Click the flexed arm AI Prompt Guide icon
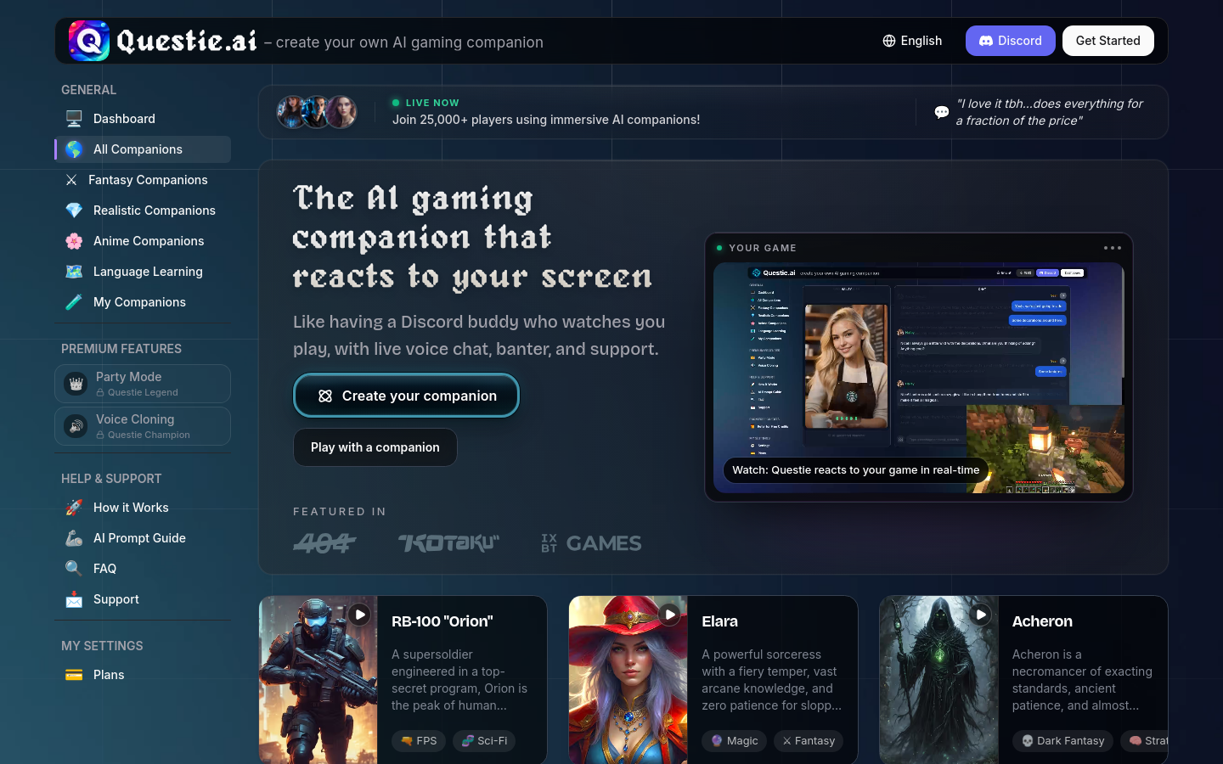This screenshot has width=1223, height=764. (x=74, y=538)
